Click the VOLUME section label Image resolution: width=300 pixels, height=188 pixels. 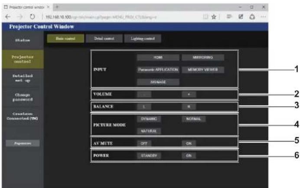(102, 94)
